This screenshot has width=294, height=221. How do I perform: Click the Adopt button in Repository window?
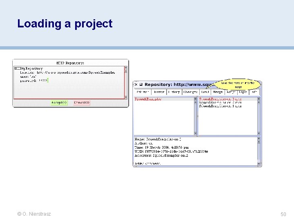[231, 92]
